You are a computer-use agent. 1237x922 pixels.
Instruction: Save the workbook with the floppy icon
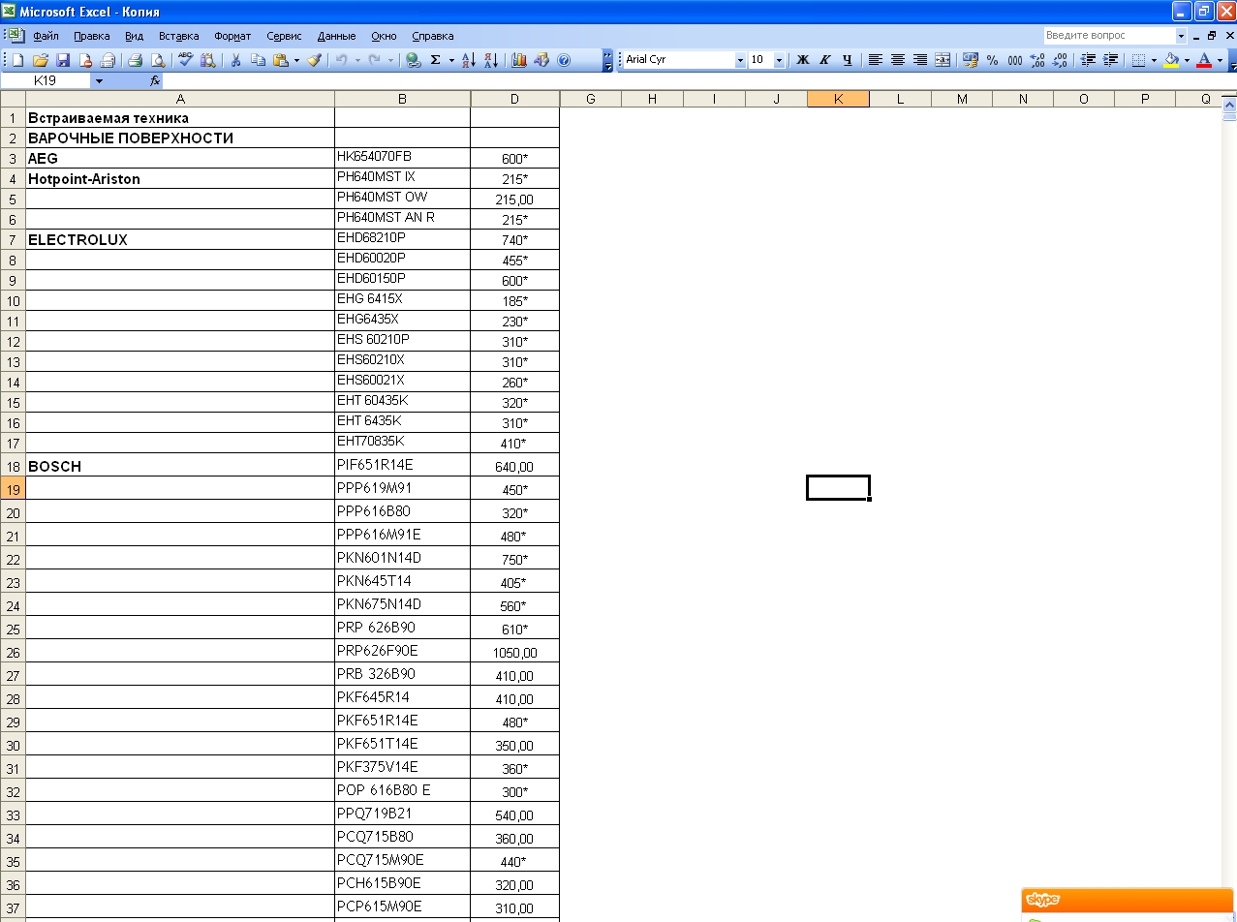click(x=63, y=60)
